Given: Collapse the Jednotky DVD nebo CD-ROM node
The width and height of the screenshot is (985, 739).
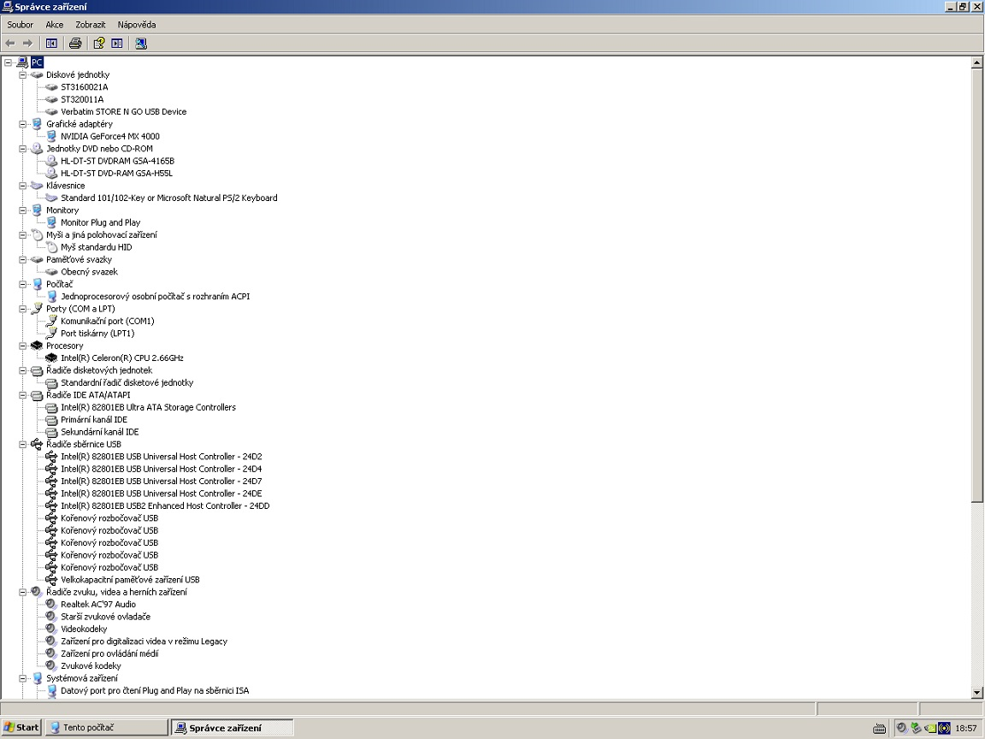Looking at the screenshot, I should point(22,149).
